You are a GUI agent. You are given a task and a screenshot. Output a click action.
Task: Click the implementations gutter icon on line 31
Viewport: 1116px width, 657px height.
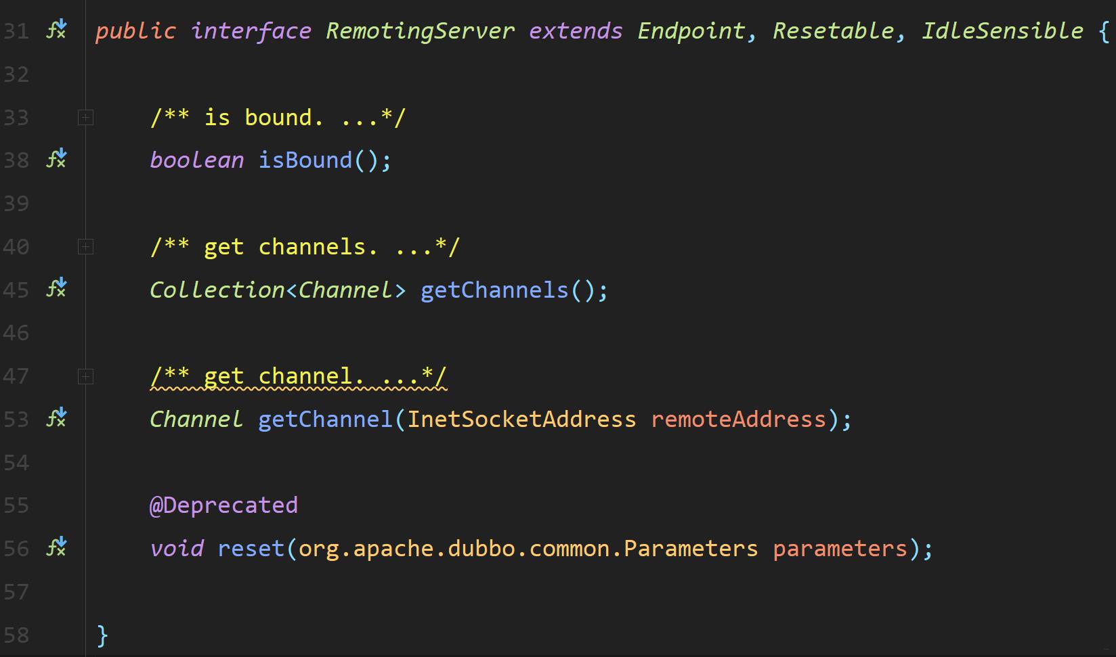coord(56,29)
